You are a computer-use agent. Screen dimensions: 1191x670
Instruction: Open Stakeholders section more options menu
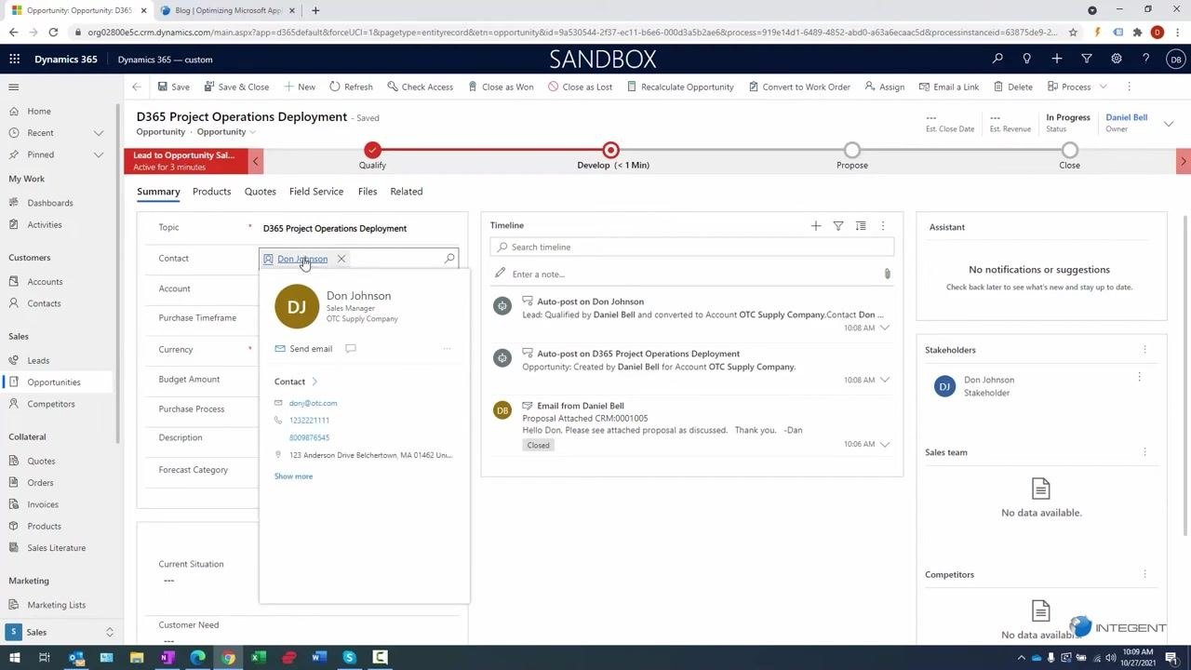(x=1144, y=350)
